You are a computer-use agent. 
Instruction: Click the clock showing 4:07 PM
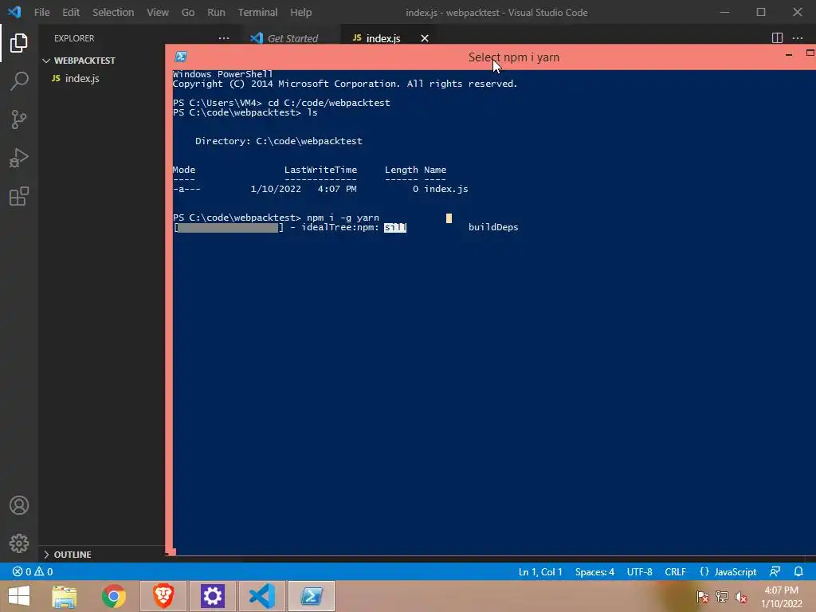pyautogui.click(x=781, y=590)
